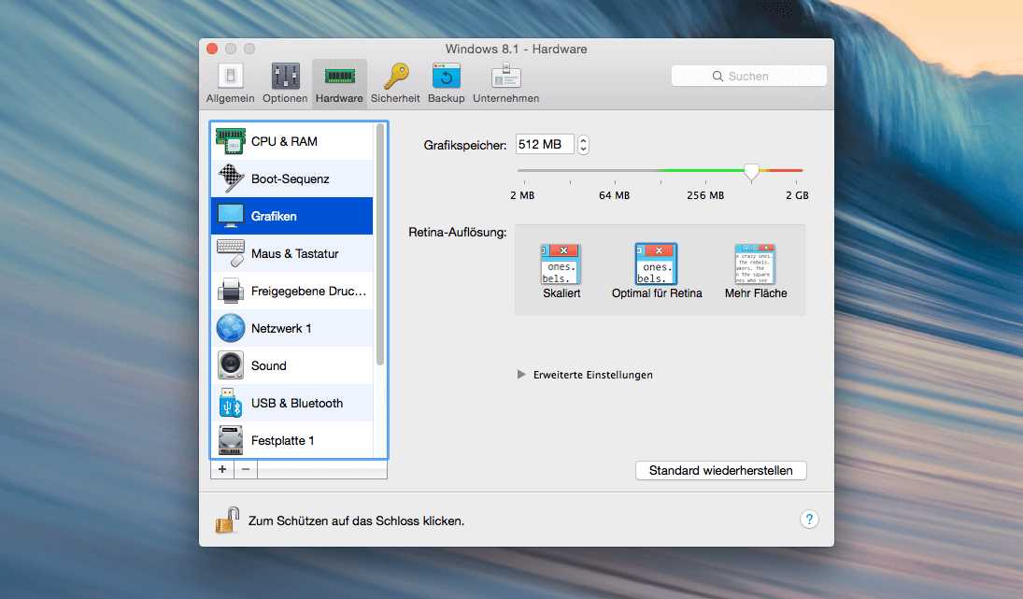The width and height of the screenshot is (1023, 599).
Task: Click the Sound speaker icon
Action: [x=231, y=365]
